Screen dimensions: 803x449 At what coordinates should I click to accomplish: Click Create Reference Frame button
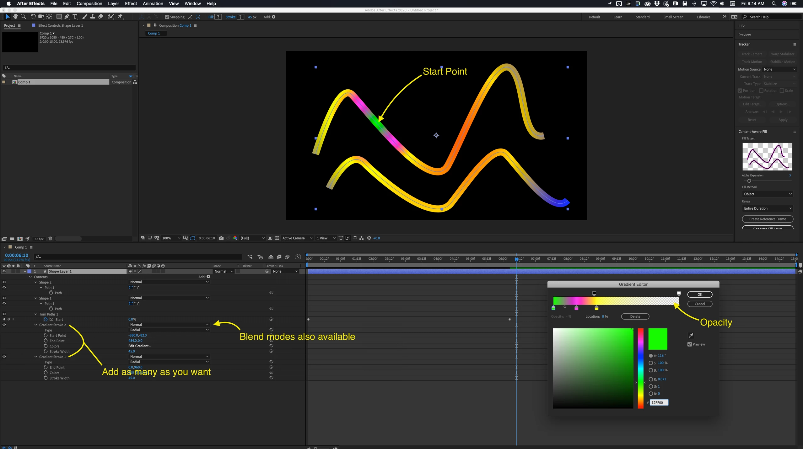[767, 219]
